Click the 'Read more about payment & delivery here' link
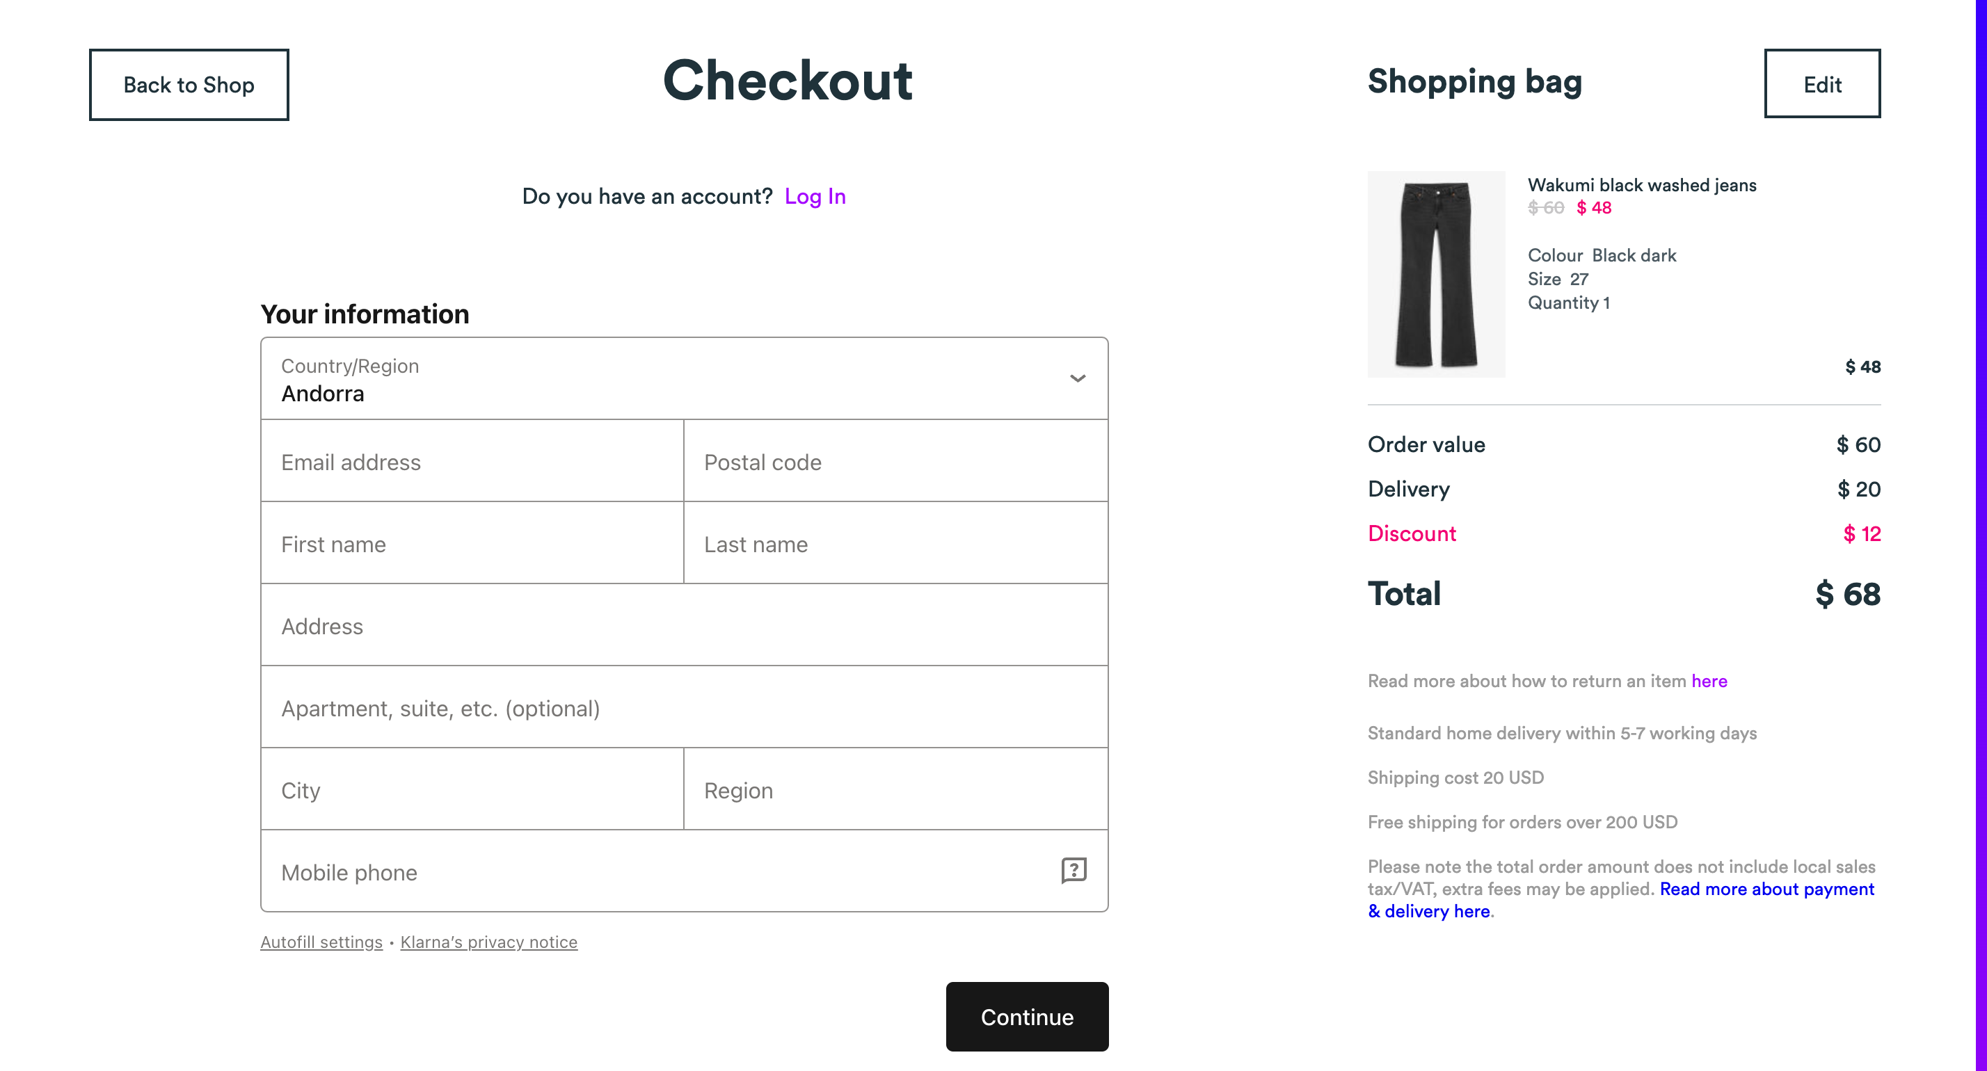This screenshot has height=1071, width=1987. pyautogui.click(x=1622, y=899)
